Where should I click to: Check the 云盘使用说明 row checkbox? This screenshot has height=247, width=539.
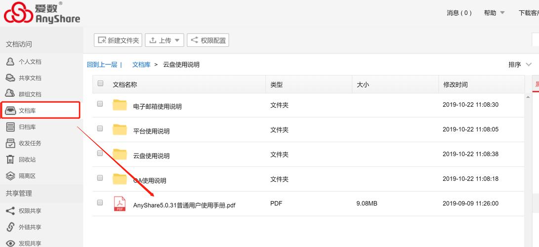(100, 153)
